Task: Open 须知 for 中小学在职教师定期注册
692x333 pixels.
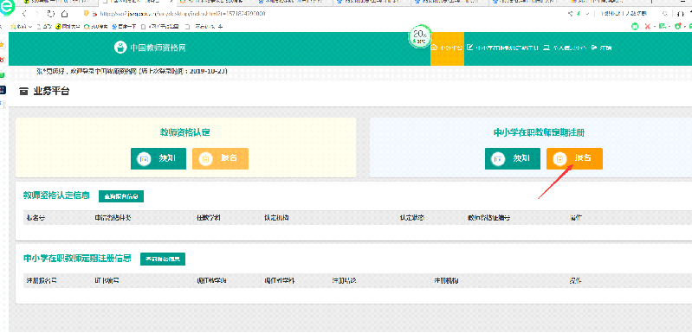Action: (x=513, y=158)
